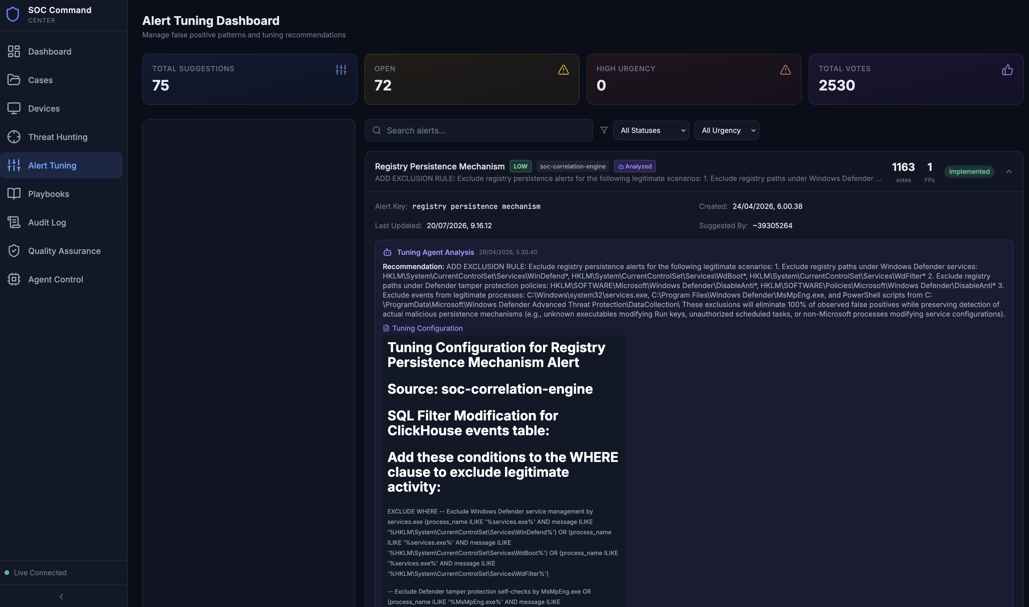Click the SOC Command shield logo
This screenshot has width=1029, height=607.
[x=13, y=14]
